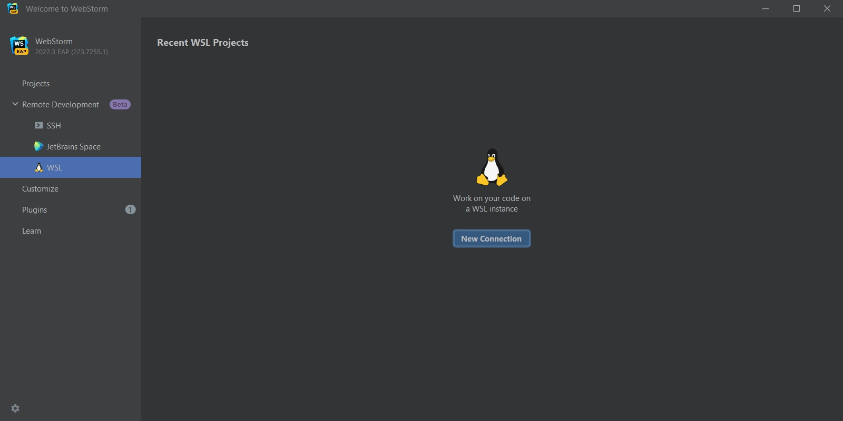Maximize the Welcome to WebStorm window

tap(797, 8)
